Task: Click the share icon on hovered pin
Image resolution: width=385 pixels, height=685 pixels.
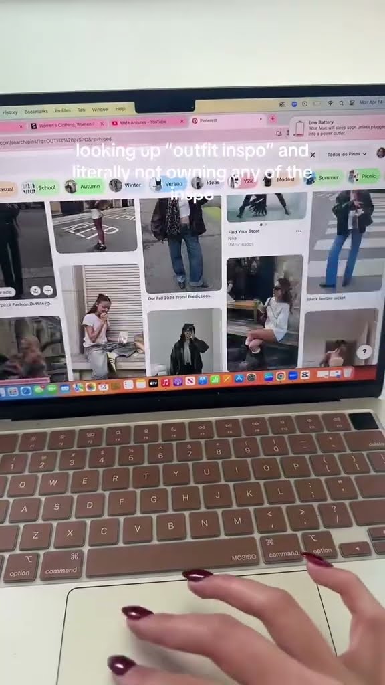Action: (x=36, y=290)
